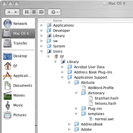133x133 pixels.
Task: Expand the Applications folder triangle
Action: pos(42,25)
